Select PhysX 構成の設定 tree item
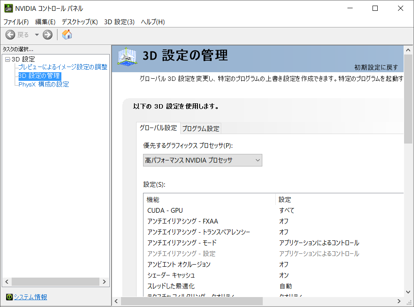 click(44, 84)
